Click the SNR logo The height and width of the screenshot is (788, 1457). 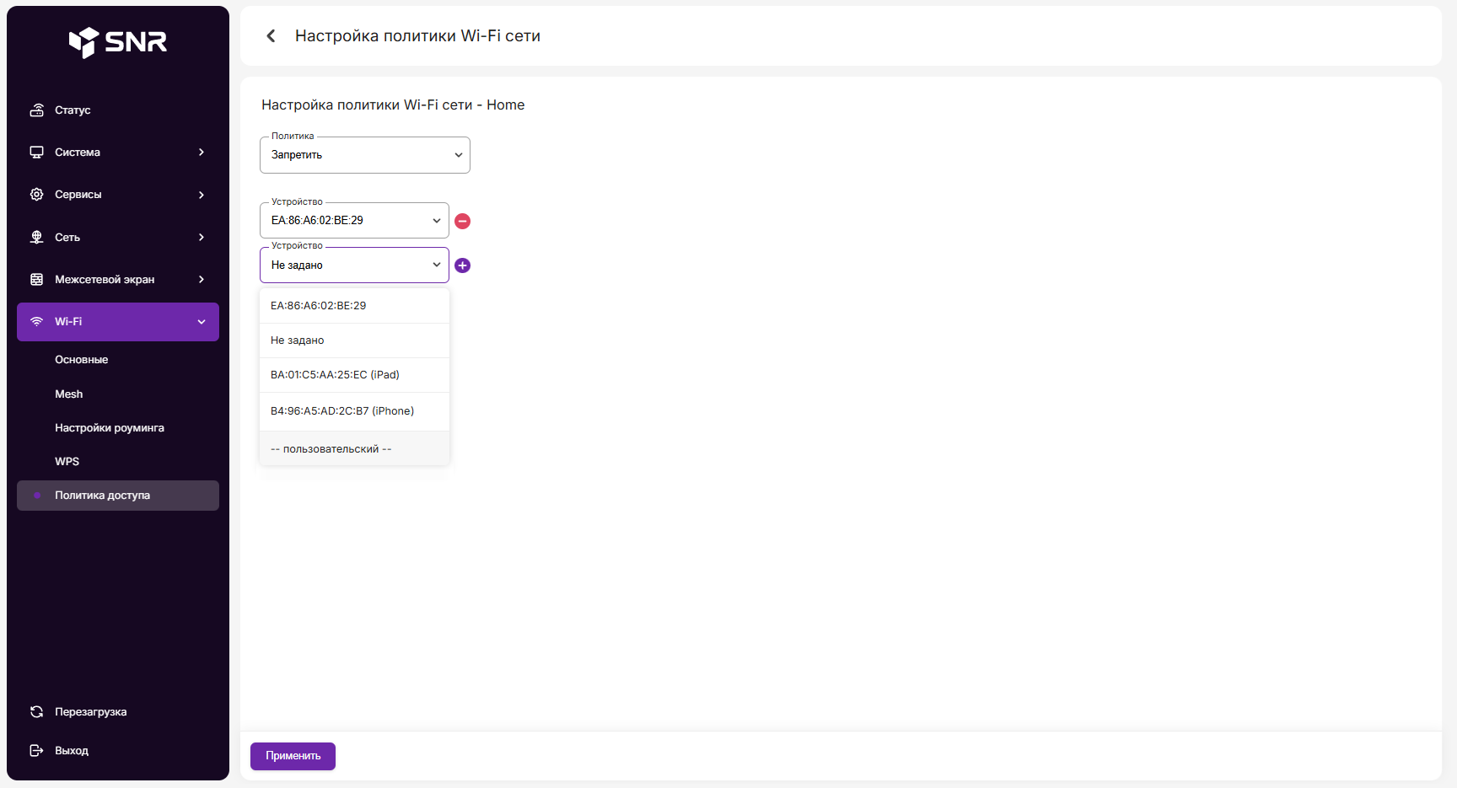118,41
